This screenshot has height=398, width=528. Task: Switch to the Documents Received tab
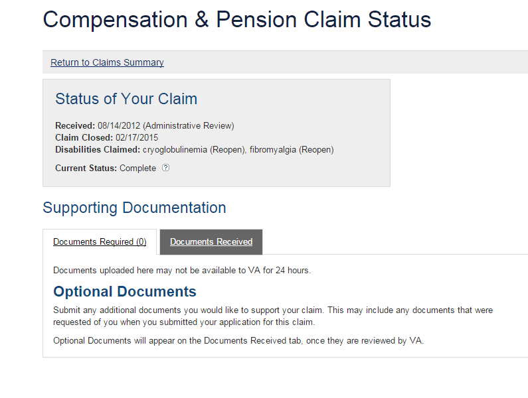click(211, 242)
